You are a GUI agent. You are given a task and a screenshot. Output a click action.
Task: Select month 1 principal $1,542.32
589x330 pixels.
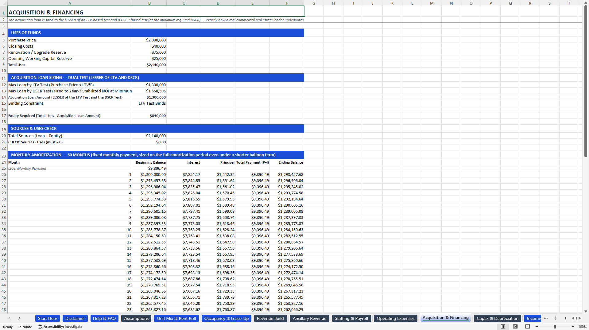click(218, 175)
